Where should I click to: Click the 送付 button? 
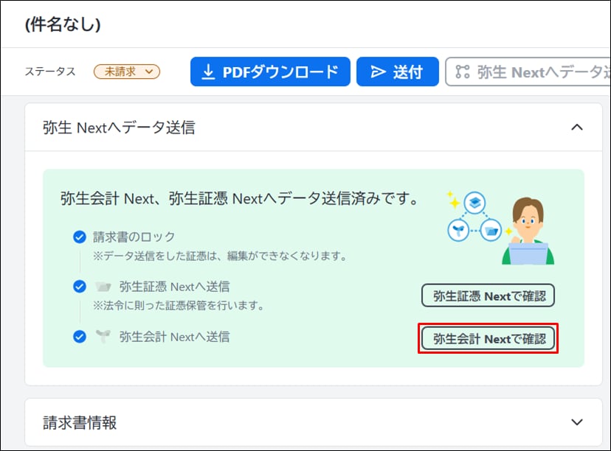[398, 71]
